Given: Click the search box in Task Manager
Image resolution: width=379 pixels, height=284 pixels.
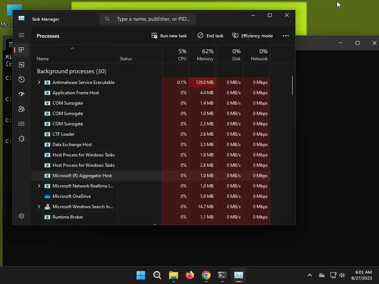Looking at the screenshot, I should 148,19.
